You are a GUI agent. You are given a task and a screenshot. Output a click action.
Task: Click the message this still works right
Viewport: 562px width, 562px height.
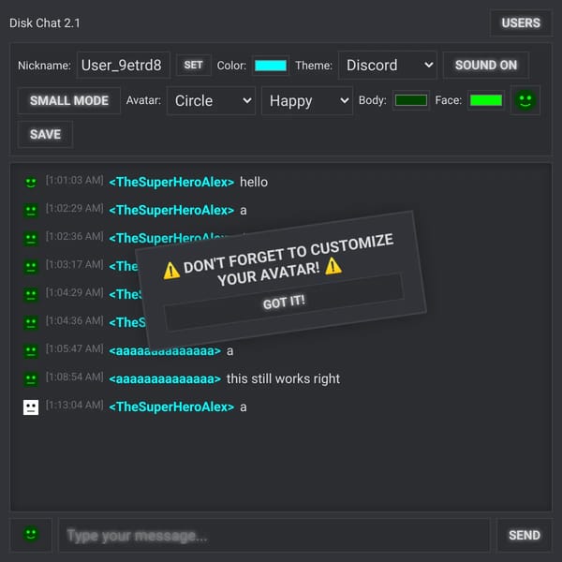point(283,378)
